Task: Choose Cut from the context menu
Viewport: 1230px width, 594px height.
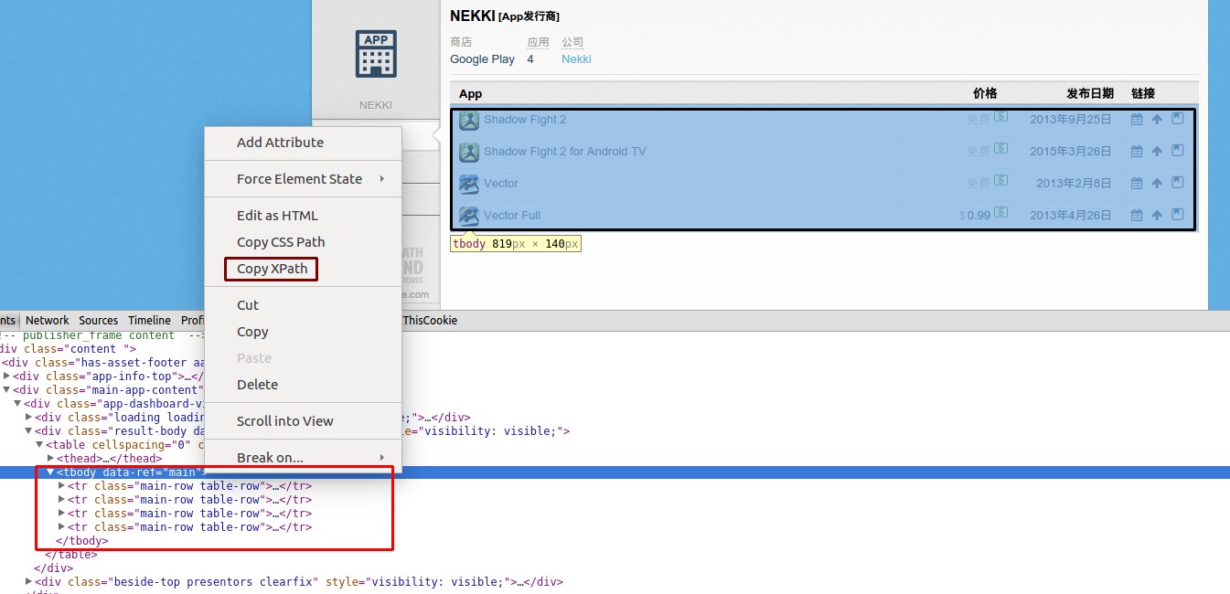Action: coord(303,305)
